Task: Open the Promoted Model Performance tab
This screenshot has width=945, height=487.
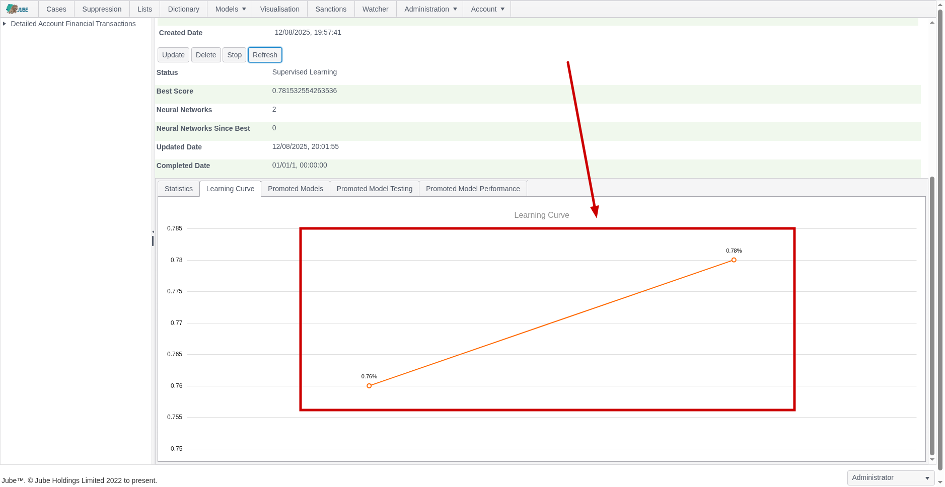Action: click(473, 189)
